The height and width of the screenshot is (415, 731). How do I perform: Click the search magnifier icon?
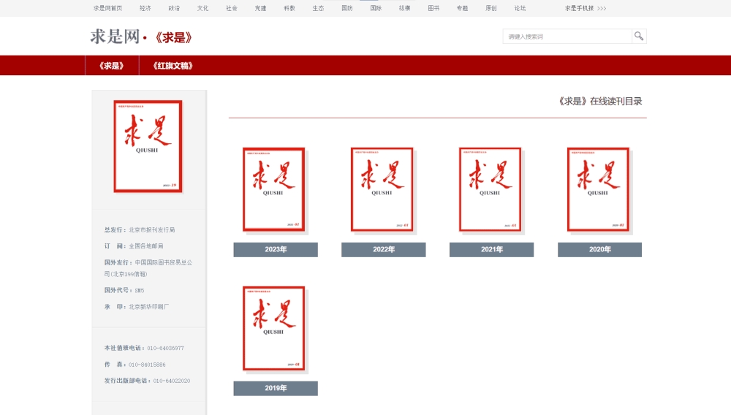(639, 37)
